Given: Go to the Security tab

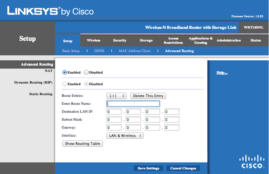Looking at the screenshot, I should [x=119, y=40].
